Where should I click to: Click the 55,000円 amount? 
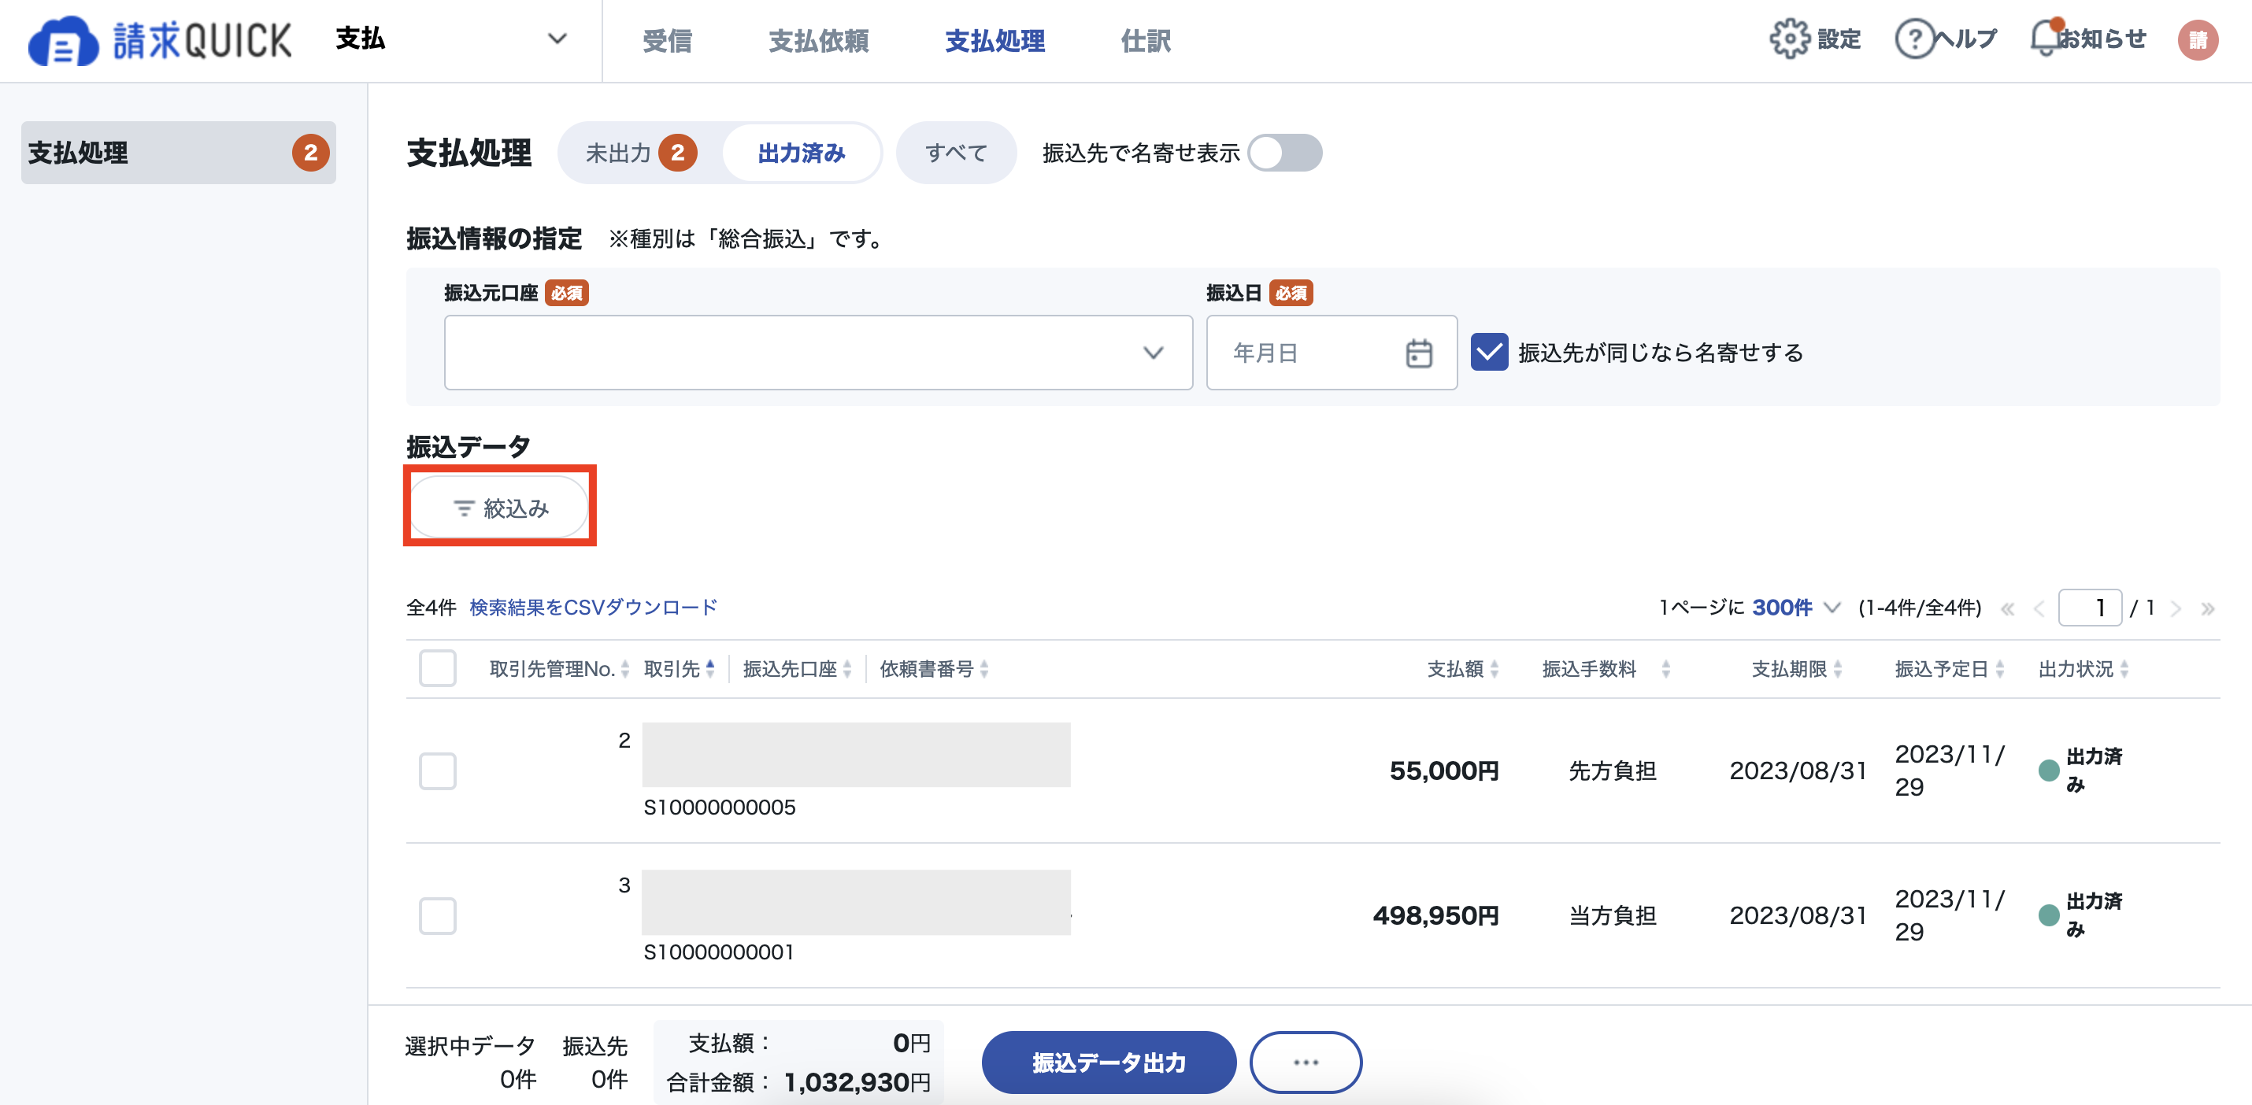point(1444,771)
